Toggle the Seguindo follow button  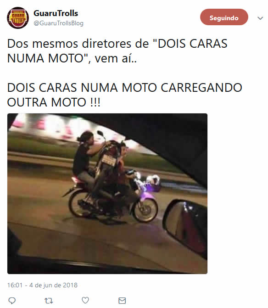pyautogui.click(x=224, y=17)
